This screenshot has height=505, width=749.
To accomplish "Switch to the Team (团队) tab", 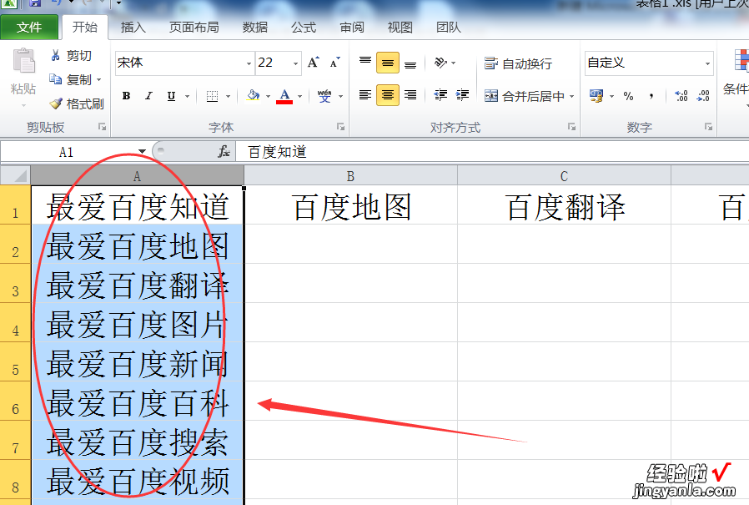I will [449, 28].
